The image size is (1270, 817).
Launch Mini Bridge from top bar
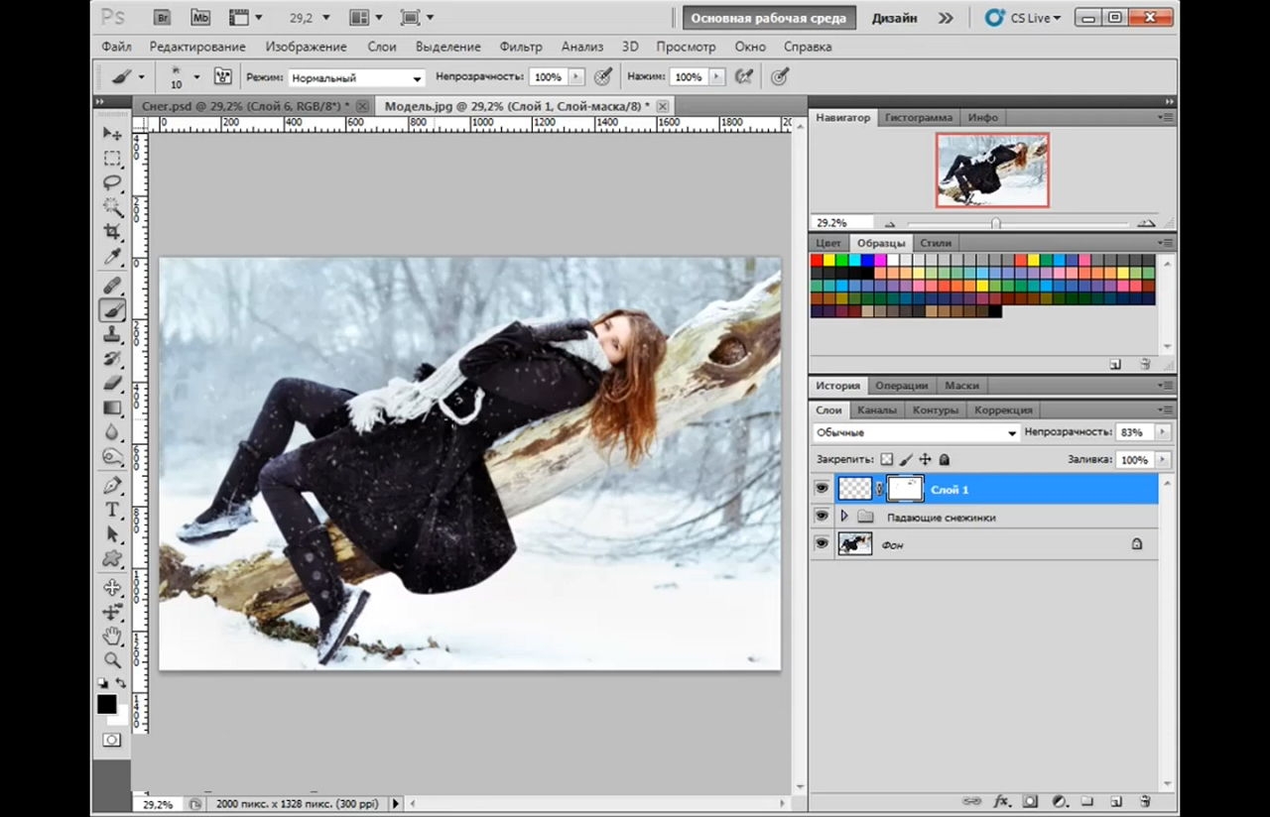tap(200, 18)
